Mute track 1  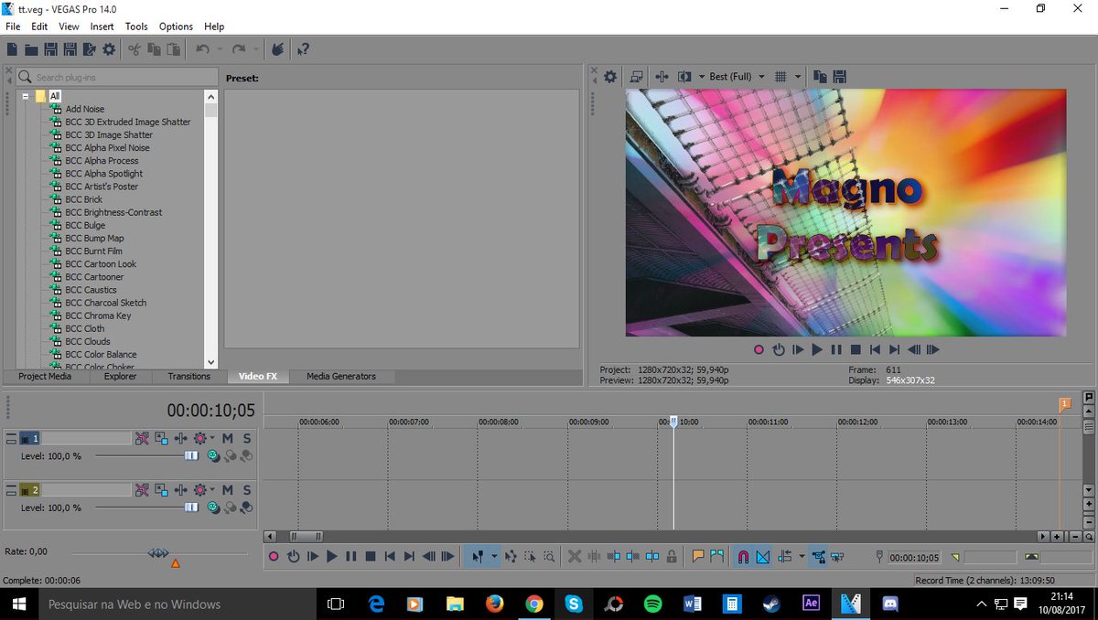click(x=227, y=438)
